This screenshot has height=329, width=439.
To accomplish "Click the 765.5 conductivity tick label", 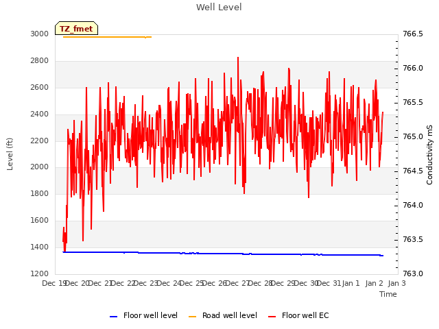I will 413,102.
